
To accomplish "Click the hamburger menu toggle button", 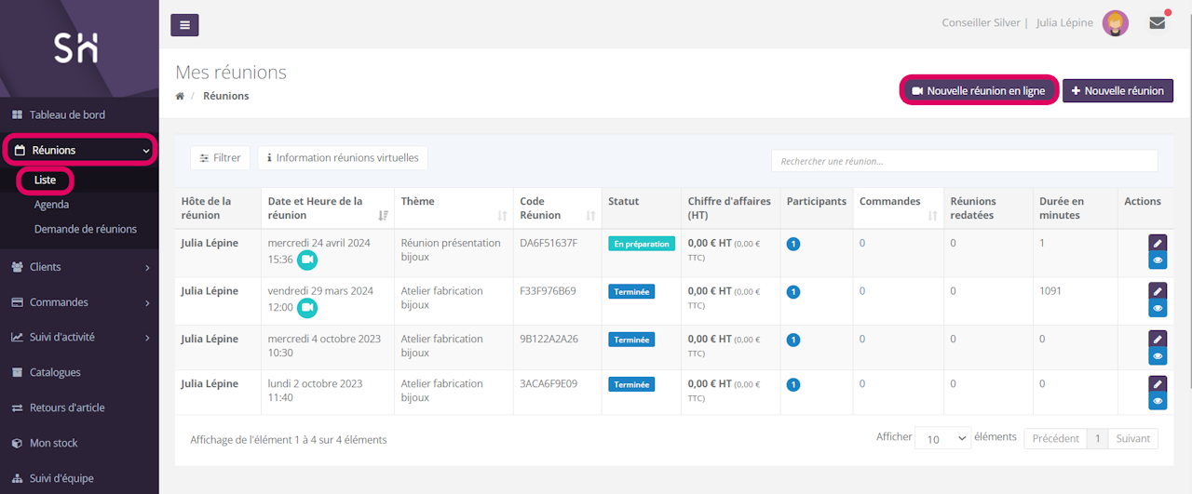I will [x=184, y=25].
